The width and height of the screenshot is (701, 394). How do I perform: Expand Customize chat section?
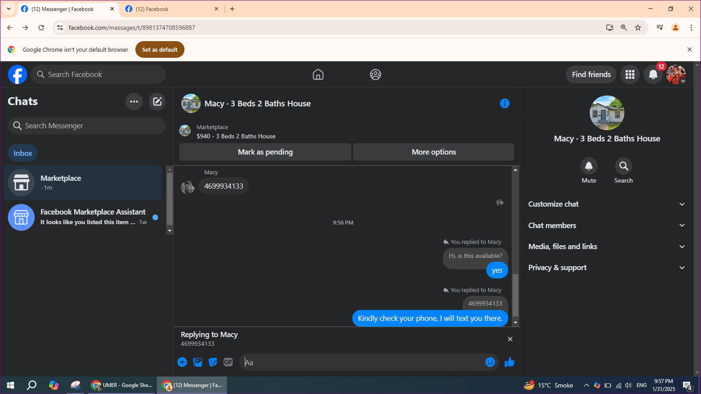pos(607,204)
